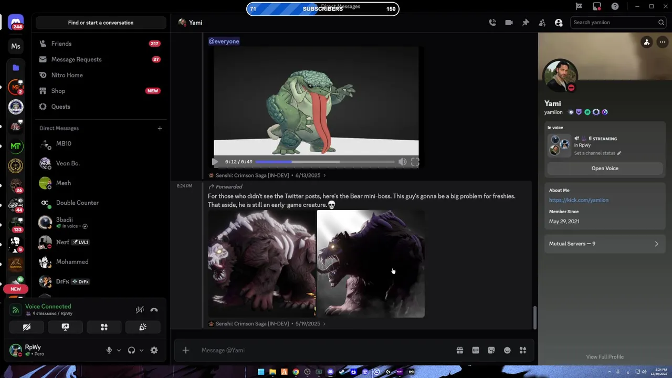The width and height of the screenshot is (672, 378).
Task: Jump to source message dated 6/13/2025
Action: 267,175
